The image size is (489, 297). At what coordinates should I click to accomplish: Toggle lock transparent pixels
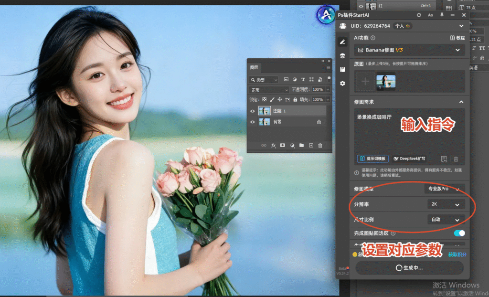tap(265, 99)
